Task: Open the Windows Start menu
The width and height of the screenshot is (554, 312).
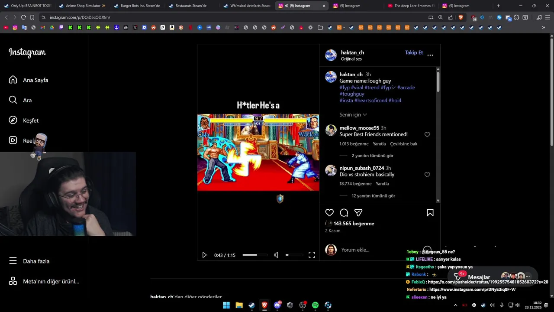Action: point(226,305)
